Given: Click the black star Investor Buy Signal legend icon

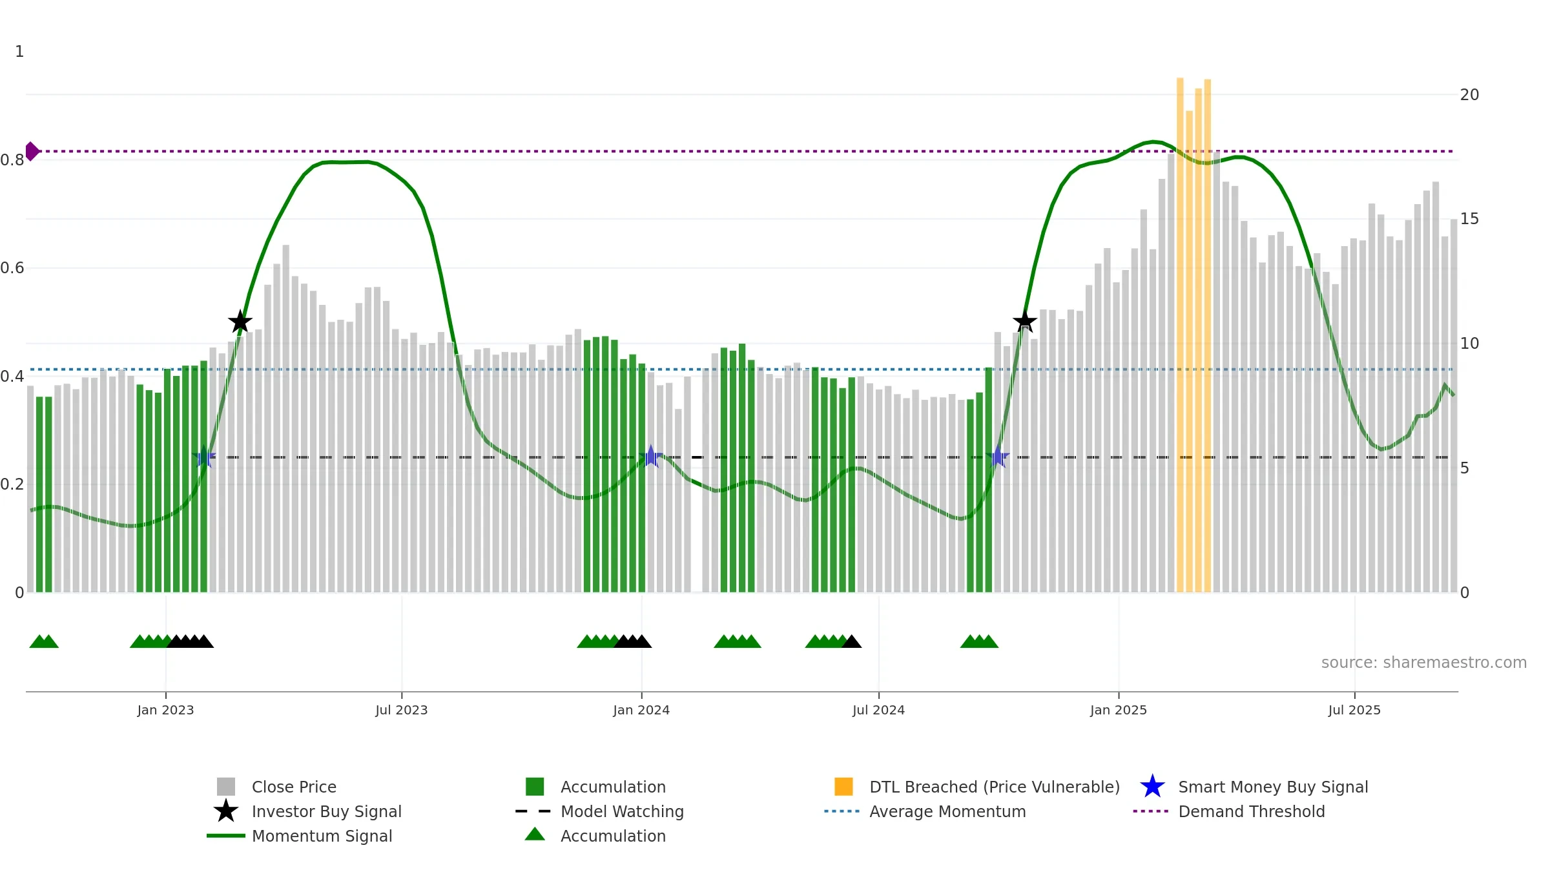Looking at the screenshot, I should [226, 811].
